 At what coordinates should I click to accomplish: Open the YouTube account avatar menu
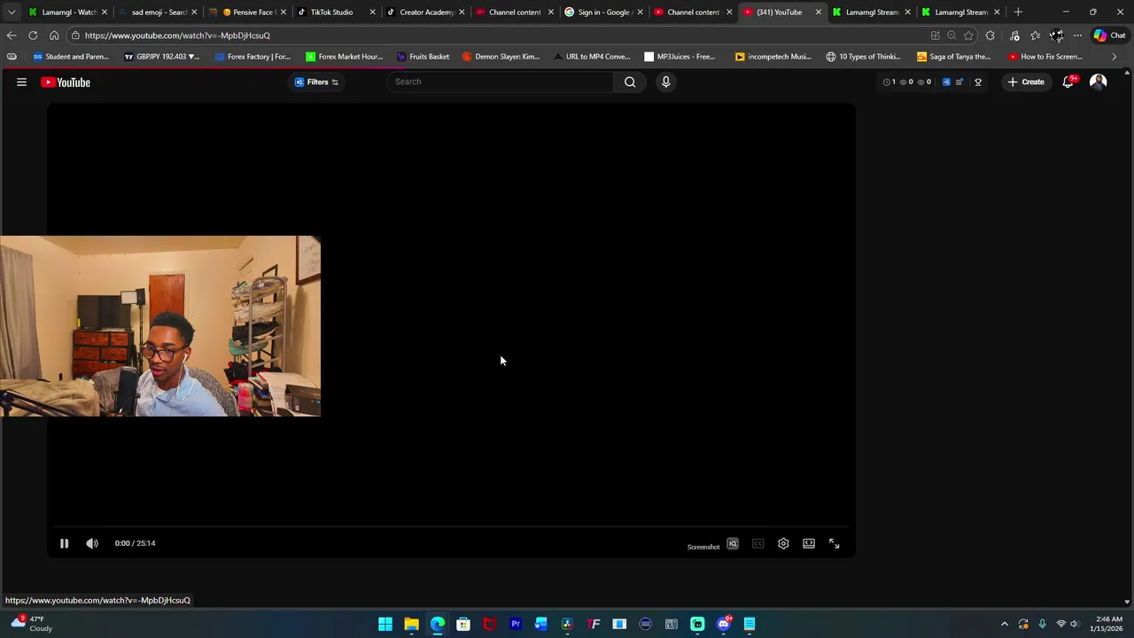coord(1098,82)
